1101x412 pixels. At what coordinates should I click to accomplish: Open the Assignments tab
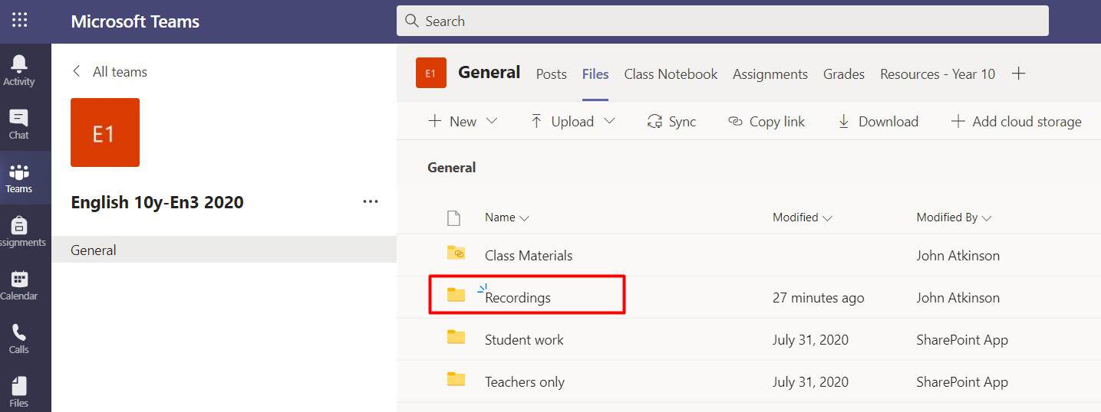(770, 74)
